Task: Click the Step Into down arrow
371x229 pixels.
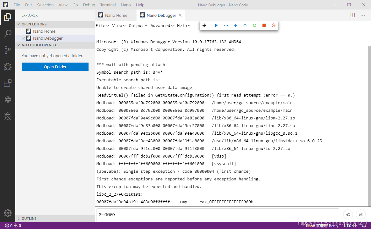Action: [x=235, y=25]
